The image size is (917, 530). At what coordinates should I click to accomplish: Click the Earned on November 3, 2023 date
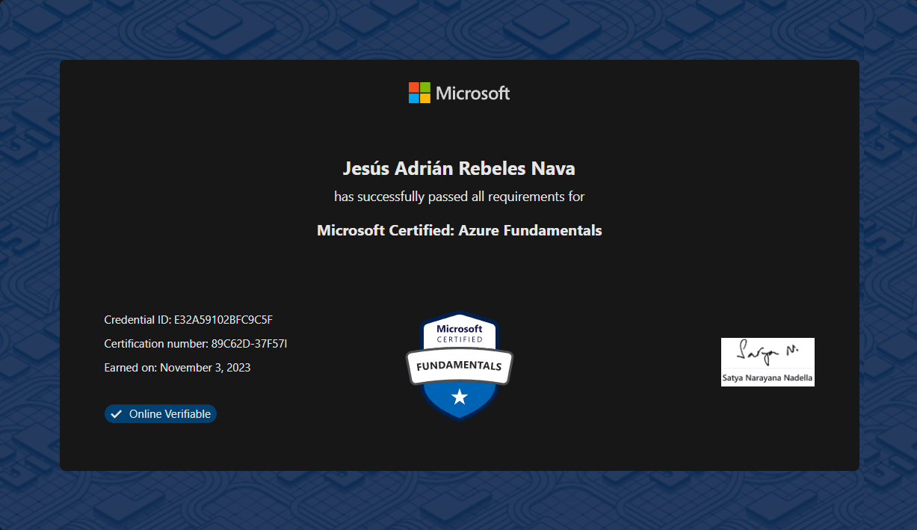point(177,367)
